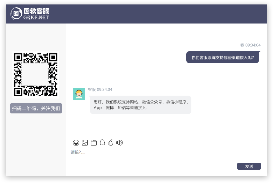Viewport: 273px width, 183px height.
Task: Click the blank sidebar area below QR button
Action: tap(36, 143)
